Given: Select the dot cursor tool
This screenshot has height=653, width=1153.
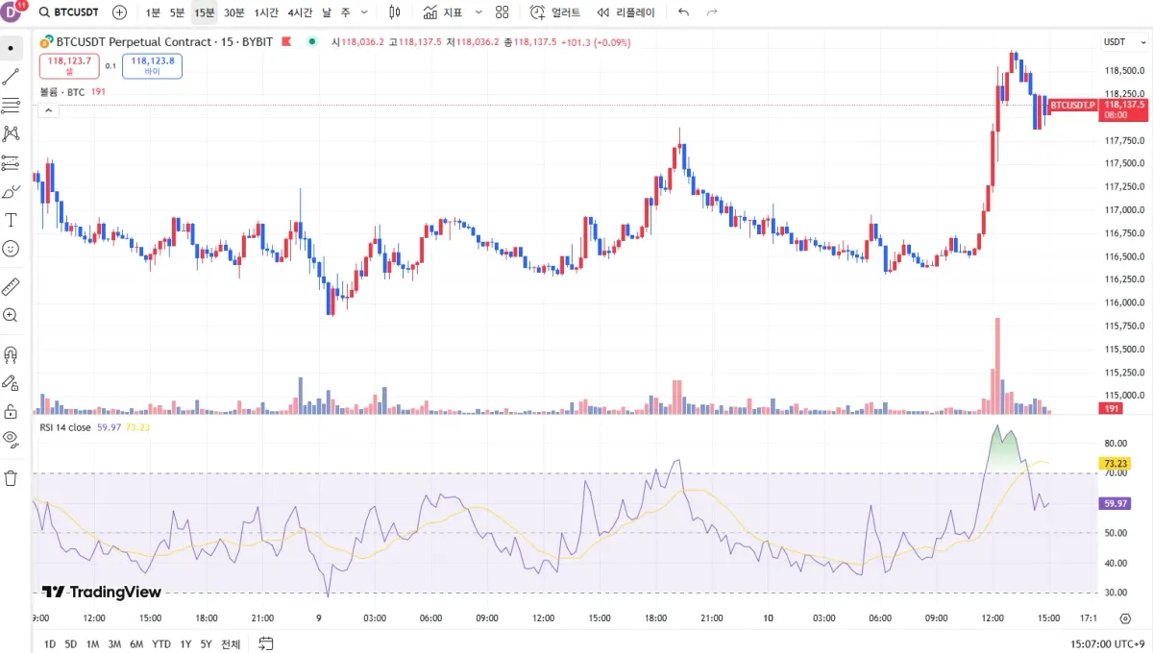Looking at the screenshot, I should click(11, 48).
